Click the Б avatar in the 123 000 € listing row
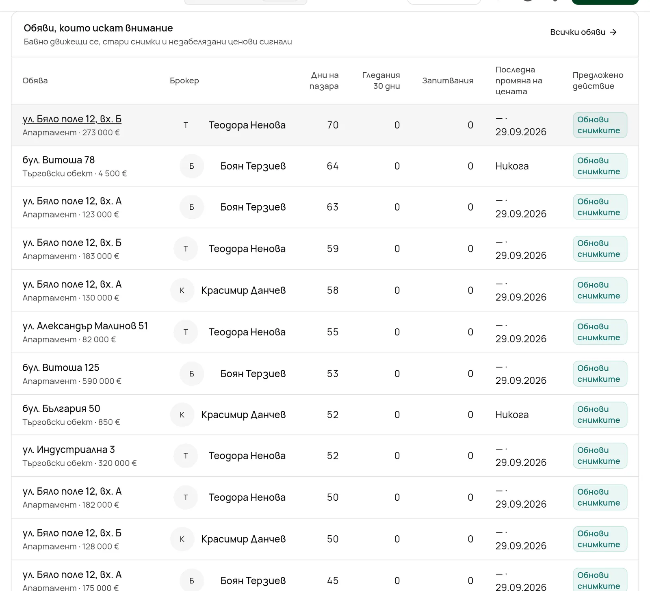 (x=192, y=207)
